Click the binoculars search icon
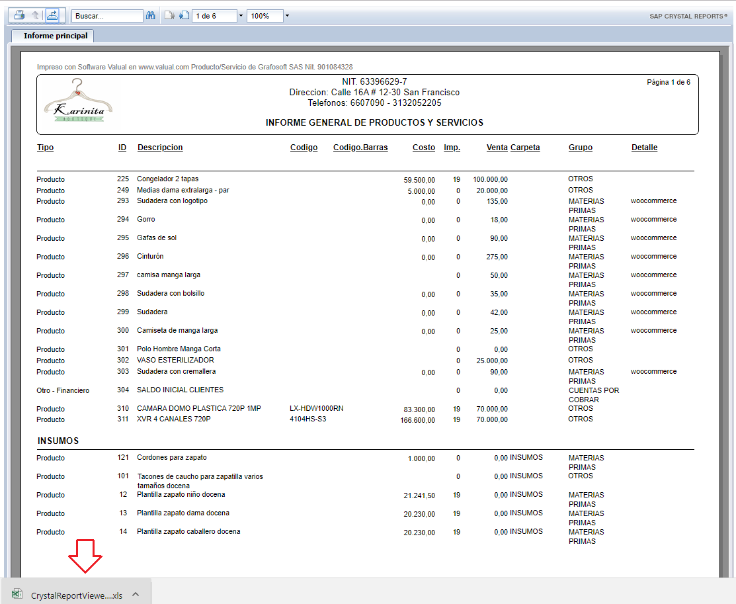 pos(151,15)
